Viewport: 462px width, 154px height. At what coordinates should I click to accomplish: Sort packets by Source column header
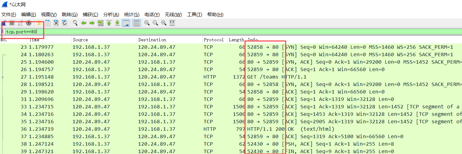81,40
